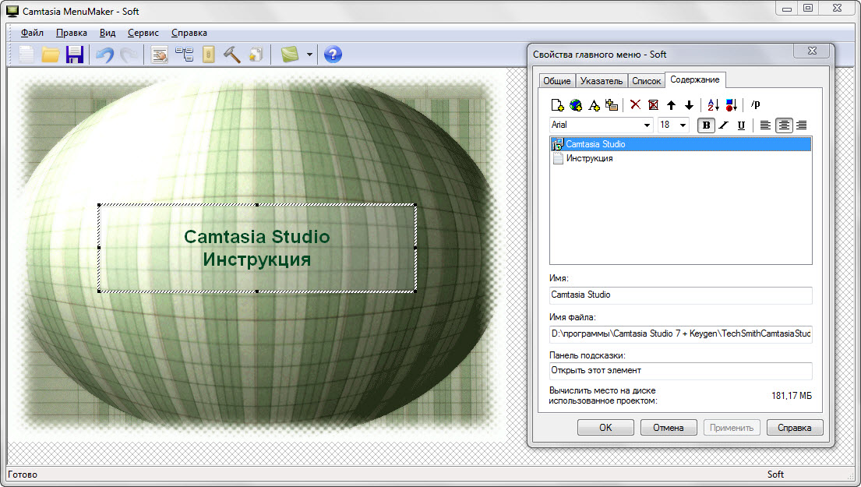Expand the arrow beside the green template icon
This screenshot has width=861, height=487.
[309, 55]
